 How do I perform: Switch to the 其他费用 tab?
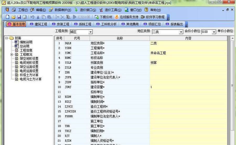130,24
